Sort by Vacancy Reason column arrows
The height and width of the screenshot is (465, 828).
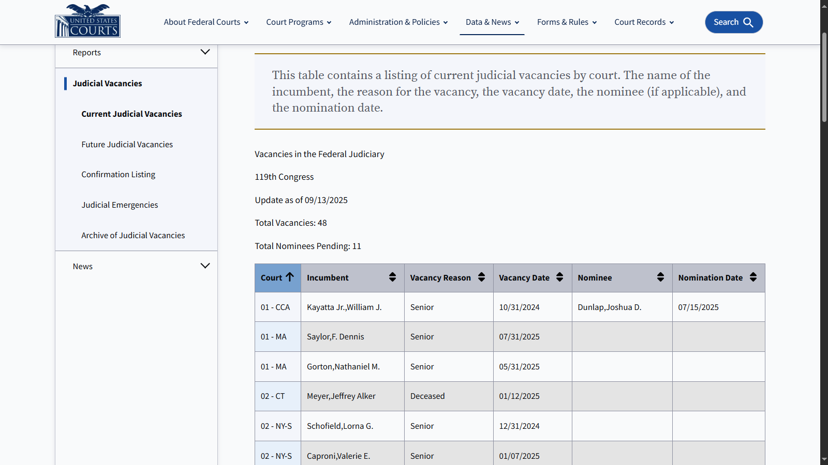(481, 277)
